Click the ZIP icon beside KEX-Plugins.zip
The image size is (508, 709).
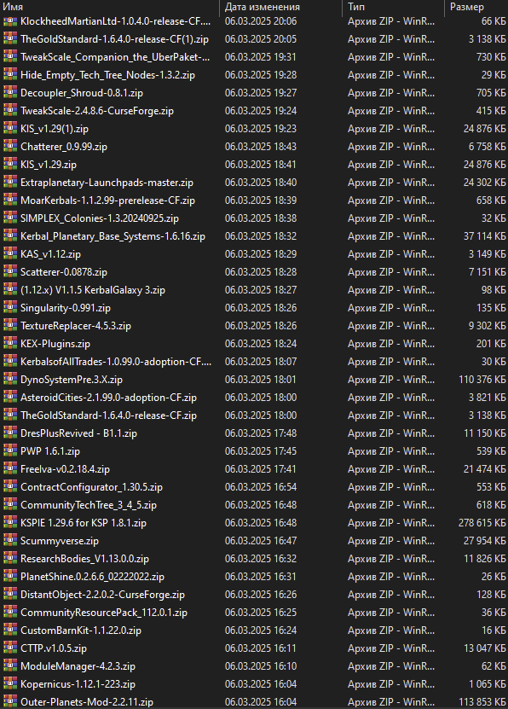pos(10,344)
